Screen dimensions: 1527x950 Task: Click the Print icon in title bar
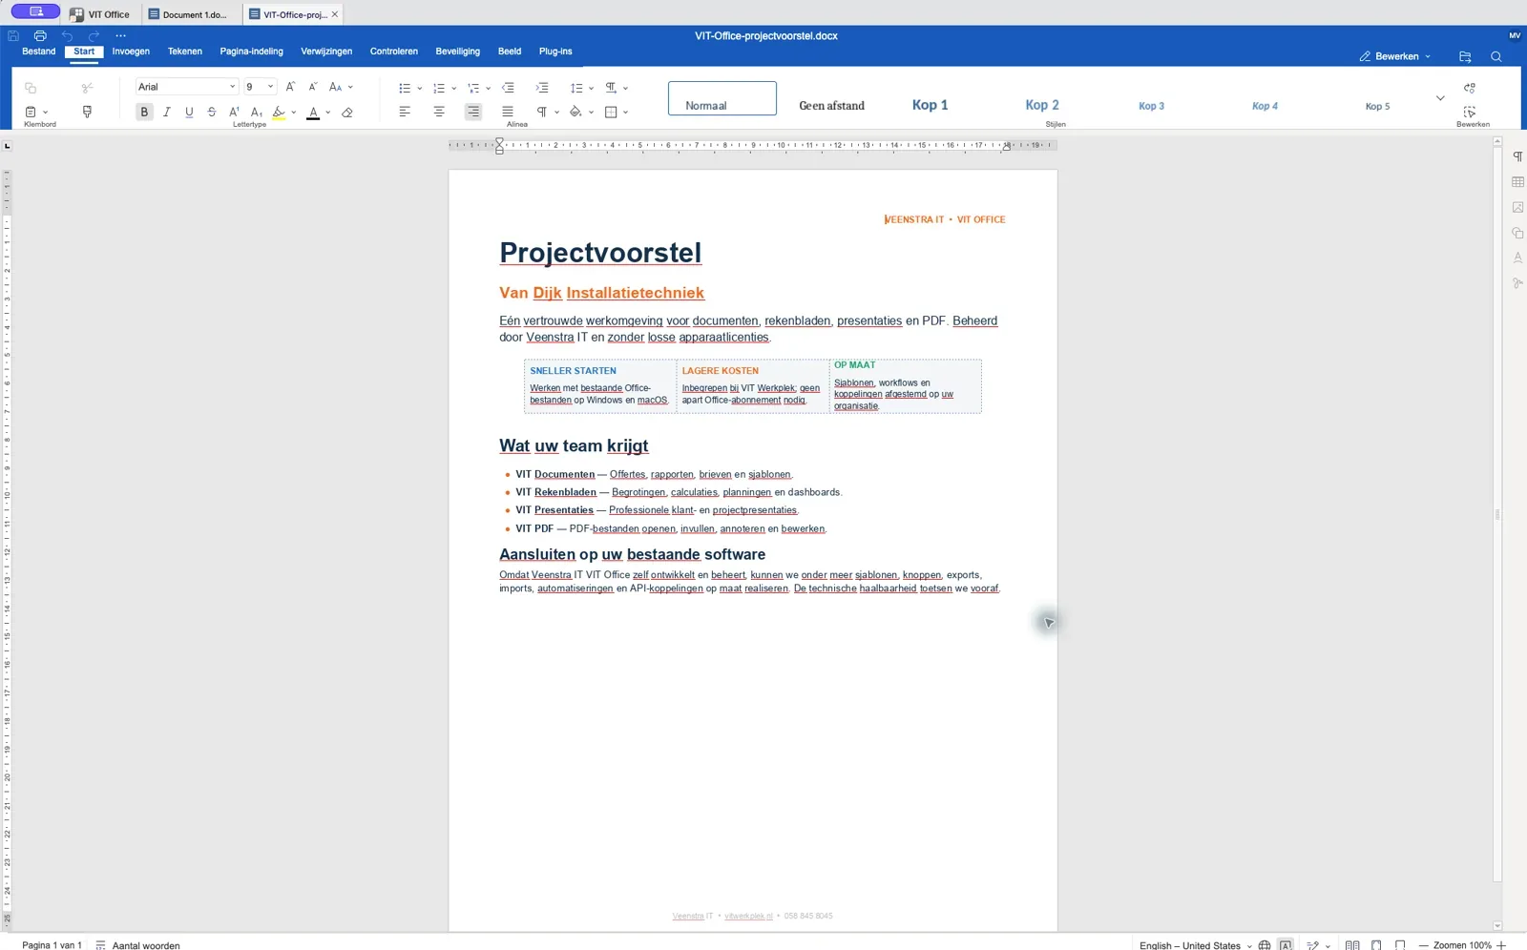[x=40, y=36]
